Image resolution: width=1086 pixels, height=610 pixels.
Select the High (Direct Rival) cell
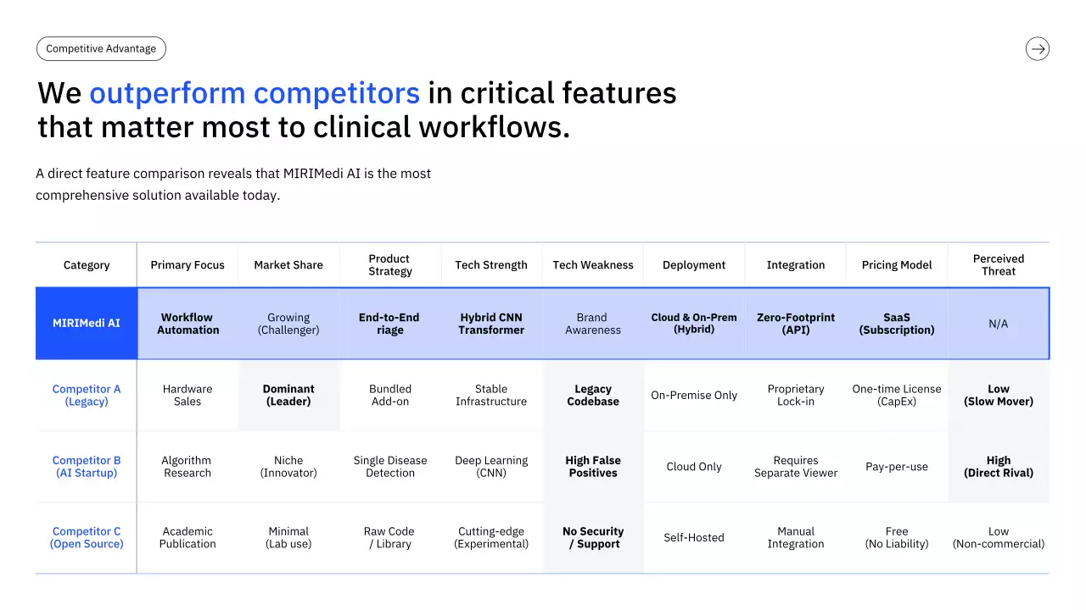pyautogui.click(x=999, y=467)
